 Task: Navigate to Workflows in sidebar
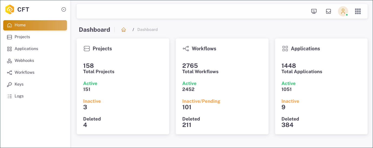(x=24, y=72)
